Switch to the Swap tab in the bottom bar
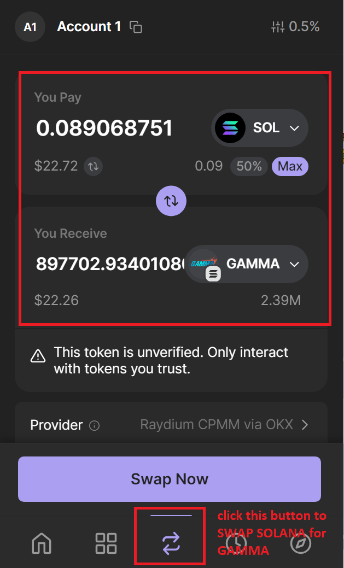344x568 pixels. (170, 543)
